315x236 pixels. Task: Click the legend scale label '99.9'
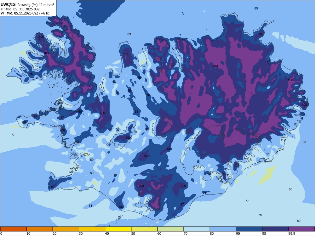click(292, 233)
